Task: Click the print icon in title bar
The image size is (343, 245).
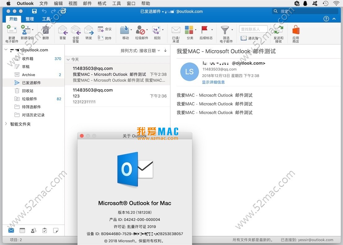Action: point(63,11)
